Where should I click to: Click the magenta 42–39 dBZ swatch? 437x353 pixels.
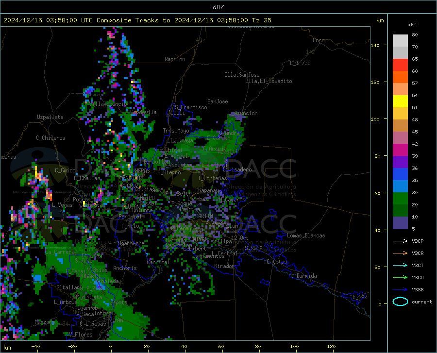click(400, 150)
